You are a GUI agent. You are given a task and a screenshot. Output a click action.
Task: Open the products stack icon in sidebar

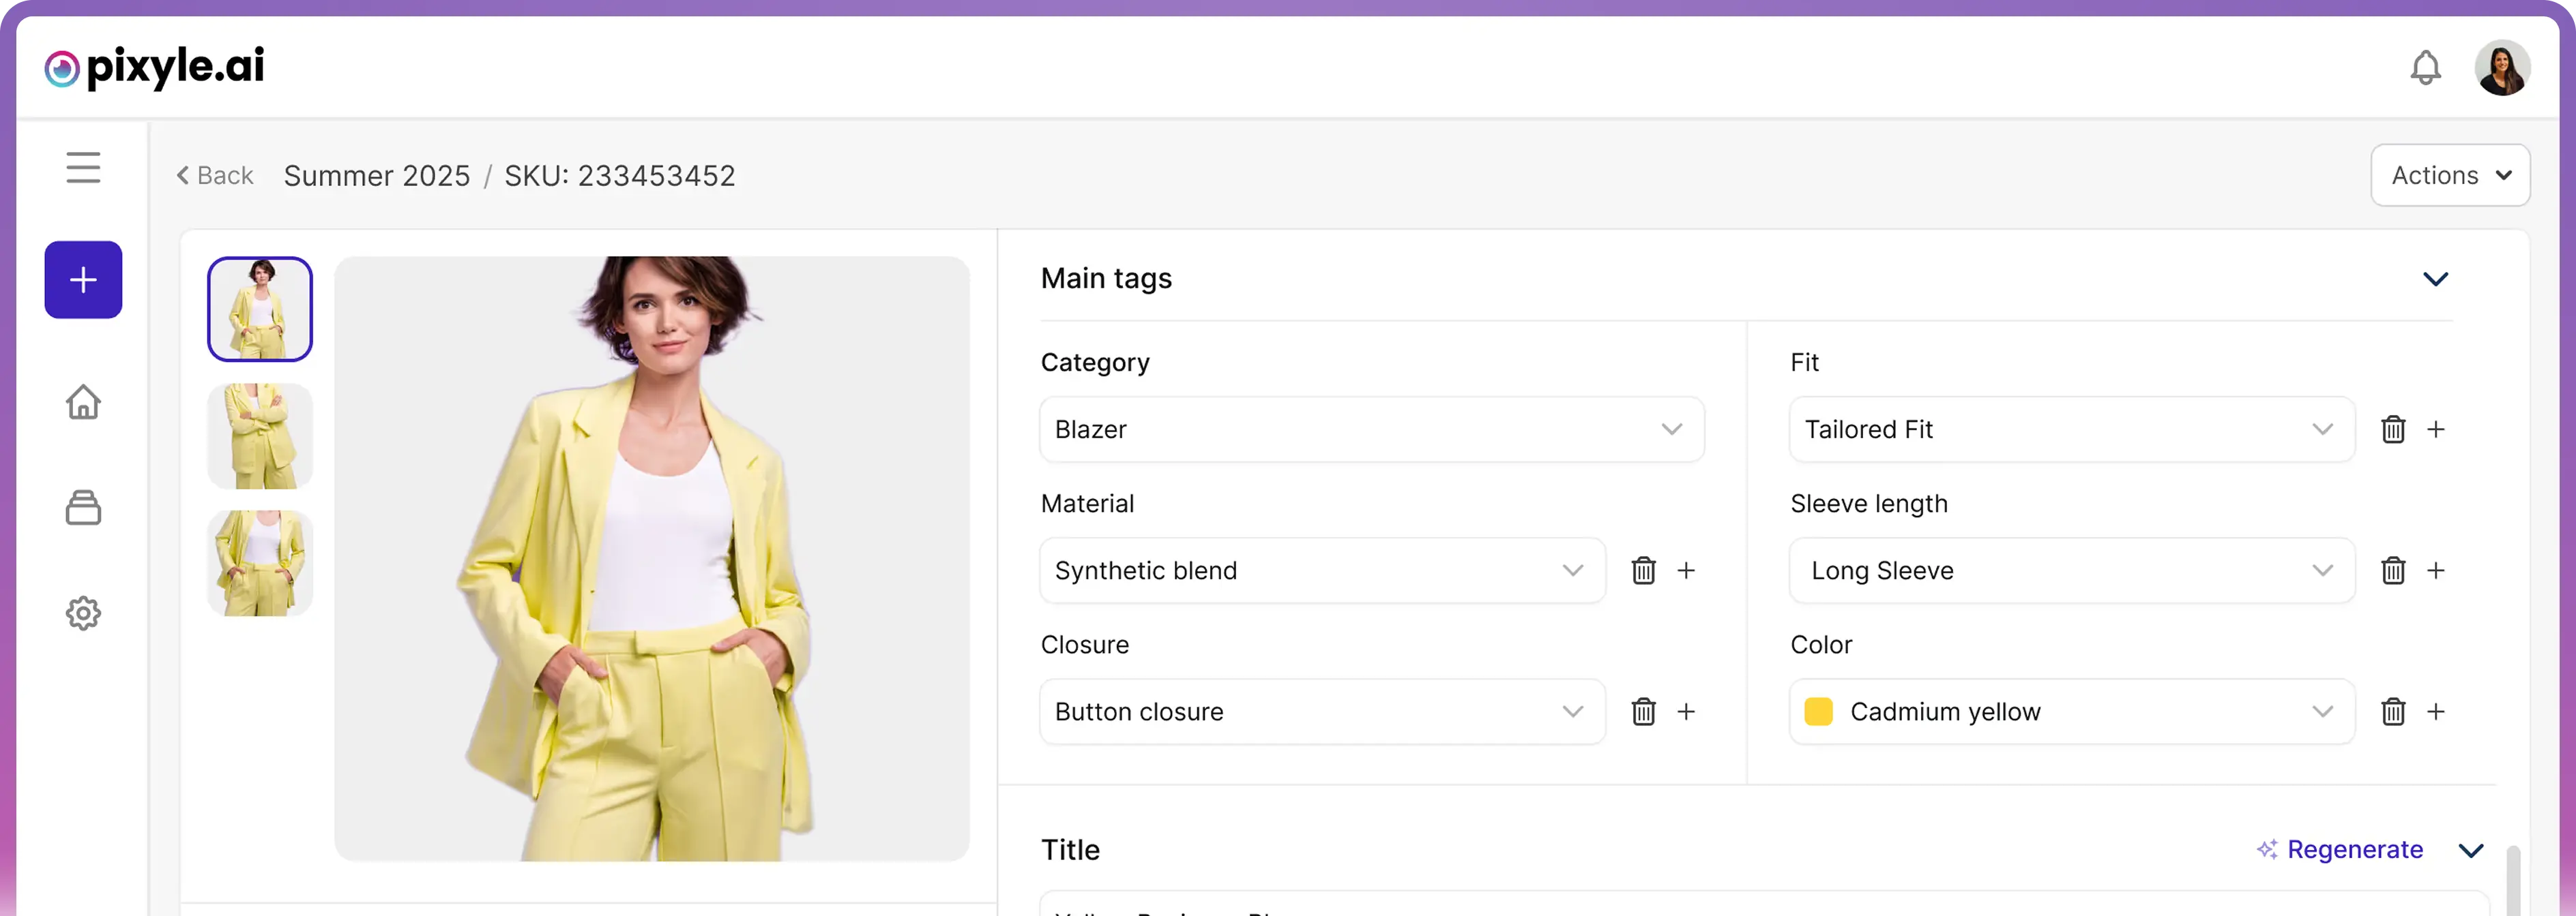(83, 508)
